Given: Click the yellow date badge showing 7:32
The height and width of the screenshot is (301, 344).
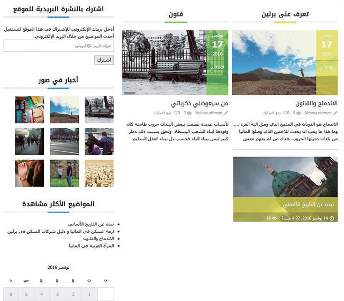Looking at the screenshot, I should (327, 63).
